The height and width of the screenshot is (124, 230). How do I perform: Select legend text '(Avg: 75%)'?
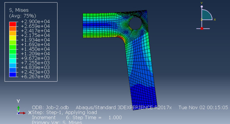[22, 16]
